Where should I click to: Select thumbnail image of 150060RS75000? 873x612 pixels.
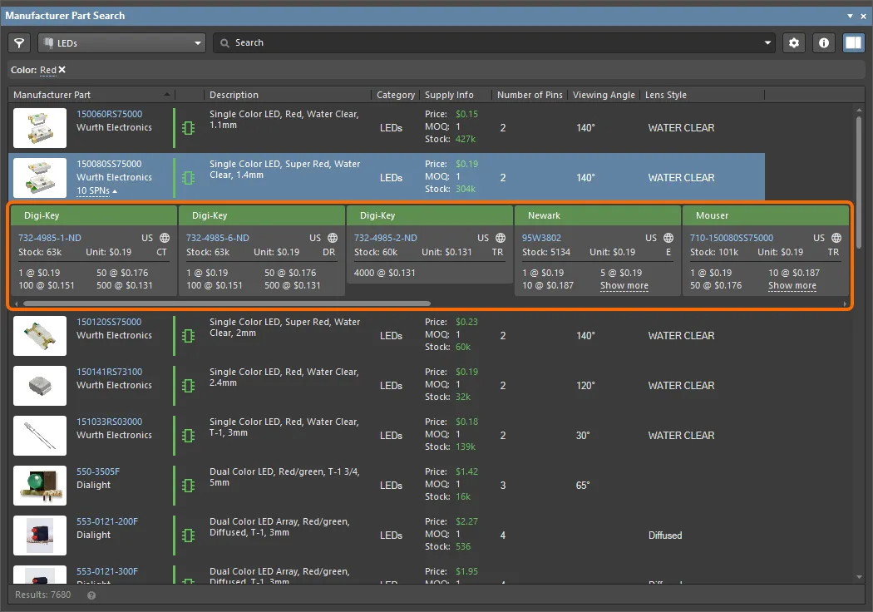(40, 127)
